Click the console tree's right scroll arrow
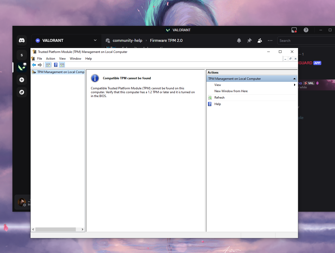Image resolution: width=335 pixels, height=253 pixels. click(83, 229)
